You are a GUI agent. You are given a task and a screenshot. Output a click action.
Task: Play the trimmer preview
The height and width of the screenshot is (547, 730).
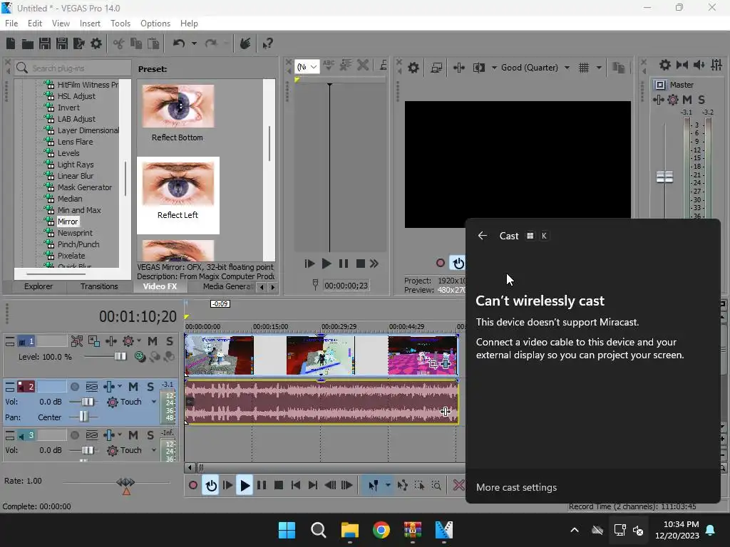coord(327,264)
